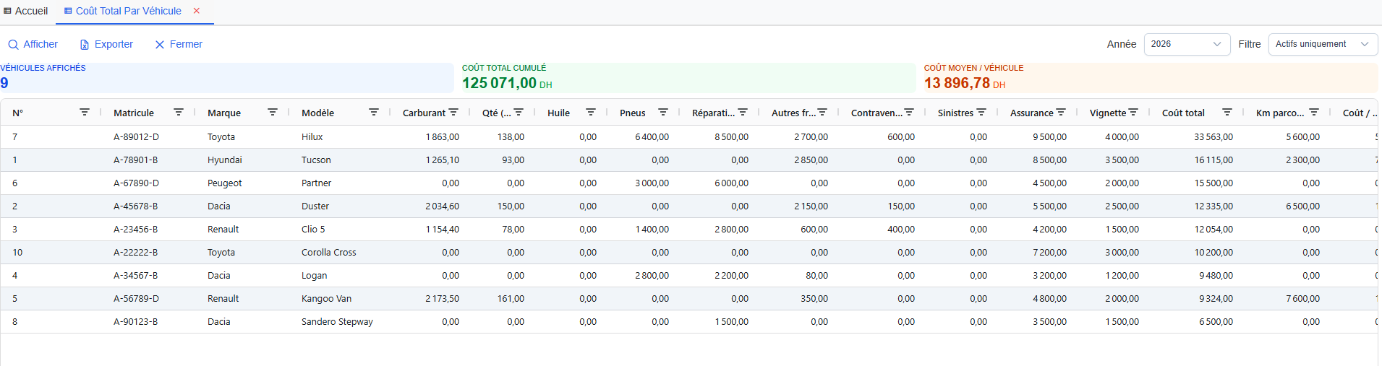Open the Assurance column filter icon
Screen dimensions: 1382x366
(1061, 113)
